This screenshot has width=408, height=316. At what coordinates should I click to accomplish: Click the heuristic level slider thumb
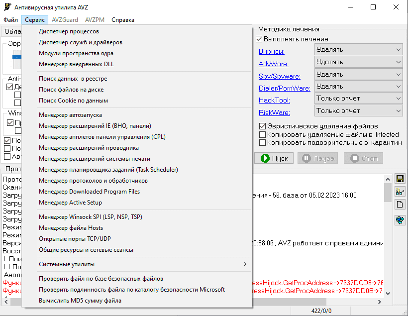tap(17, 57)
